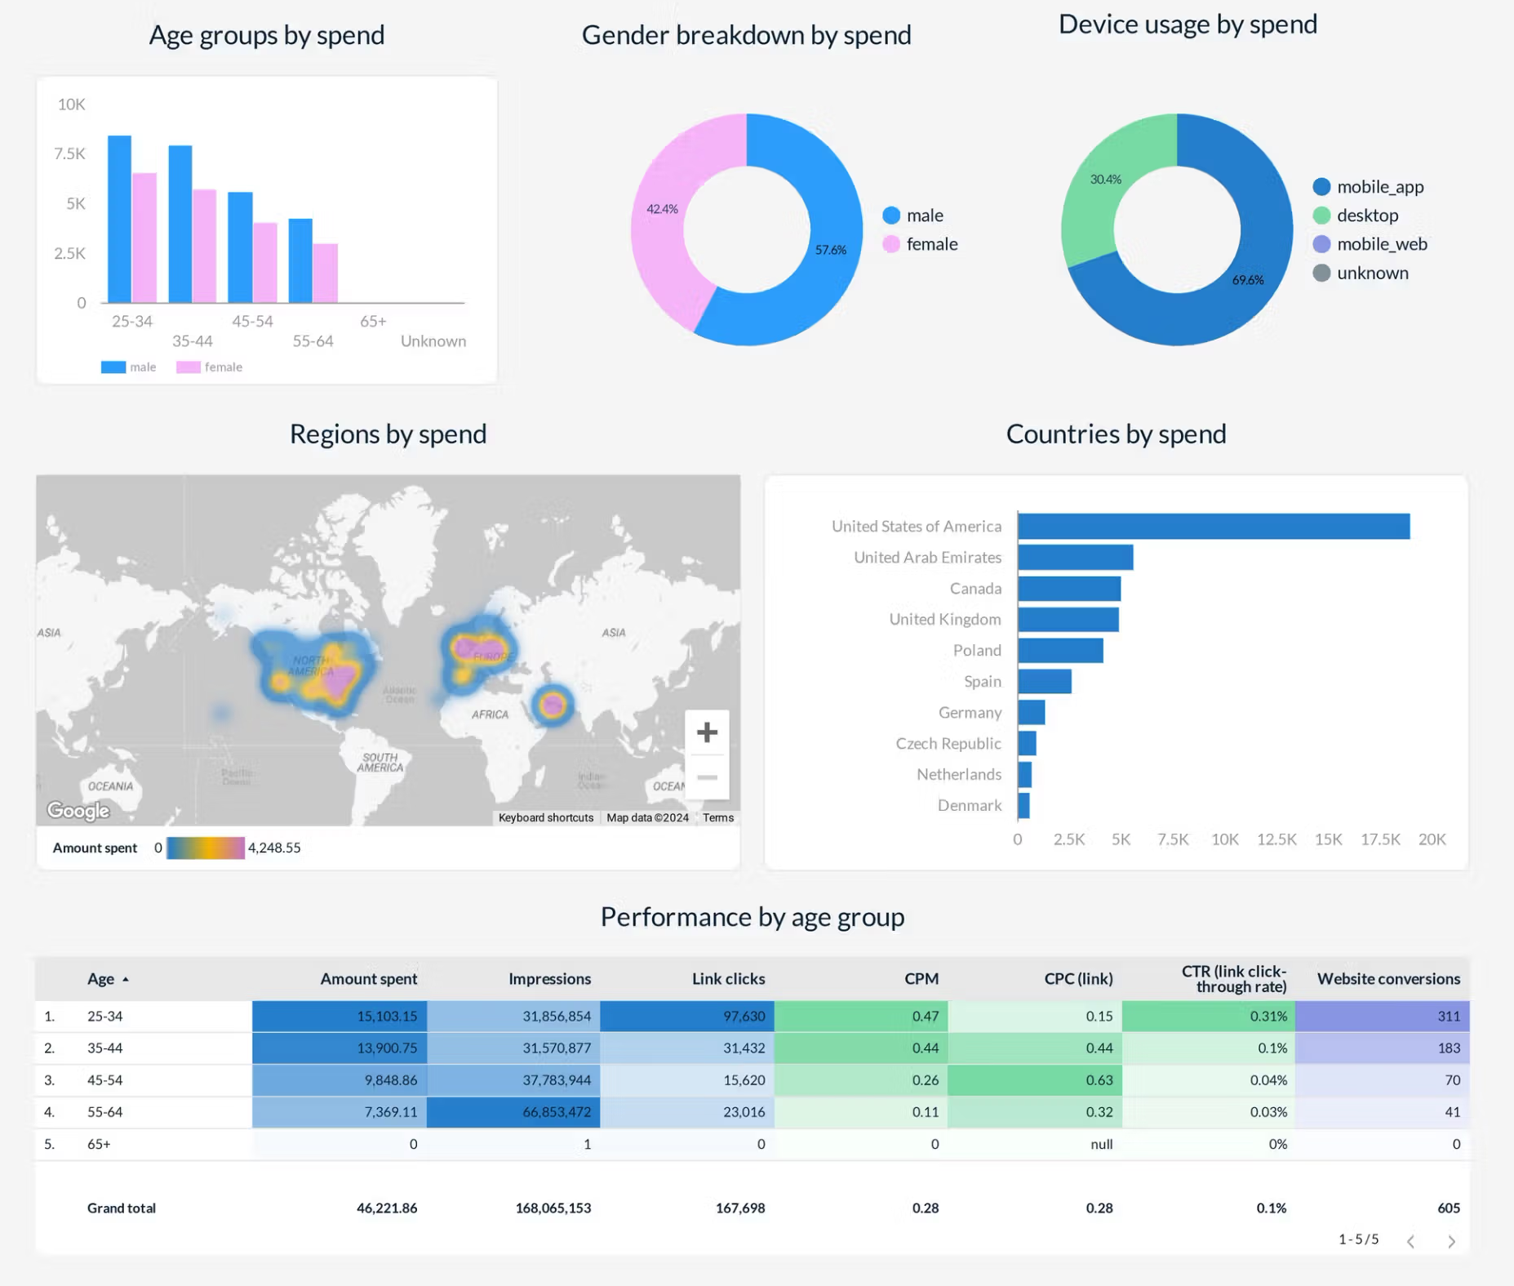This screenshot has height=1286, width=1514.
Task: Go to previous table page
Action: pos(1410,1241)
